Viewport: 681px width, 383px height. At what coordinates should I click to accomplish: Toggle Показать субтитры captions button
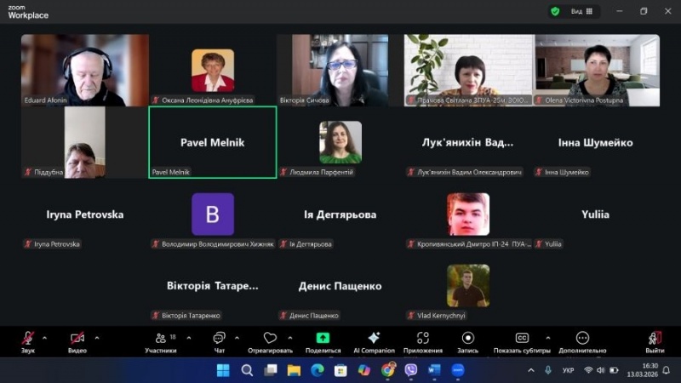522,339
